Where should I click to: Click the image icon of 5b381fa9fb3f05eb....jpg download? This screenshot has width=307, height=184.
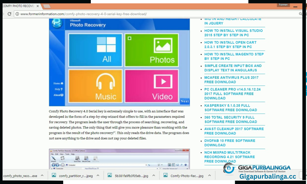(x=109, y=175)
